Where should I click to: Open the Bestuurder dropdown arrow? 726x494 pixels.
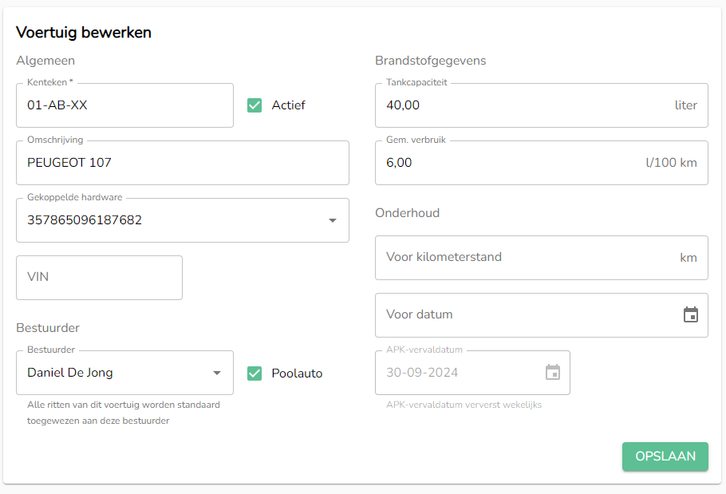point(217,373)
